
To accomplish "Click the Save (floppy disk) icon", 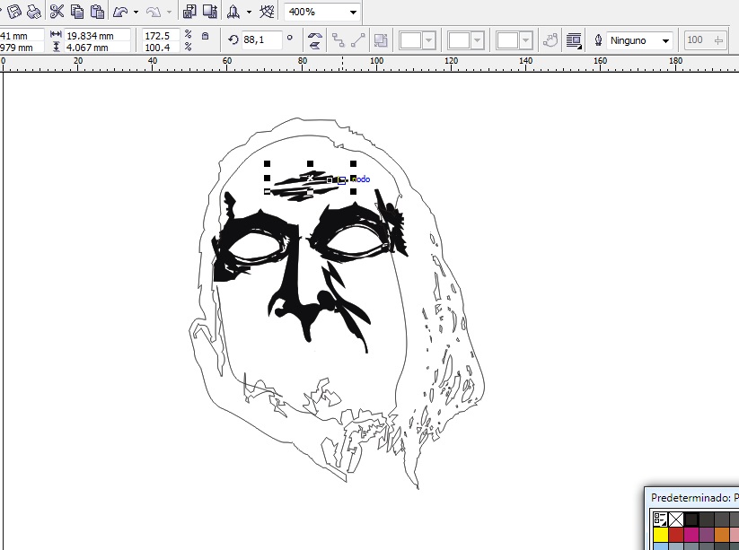I will coord(13,12).
